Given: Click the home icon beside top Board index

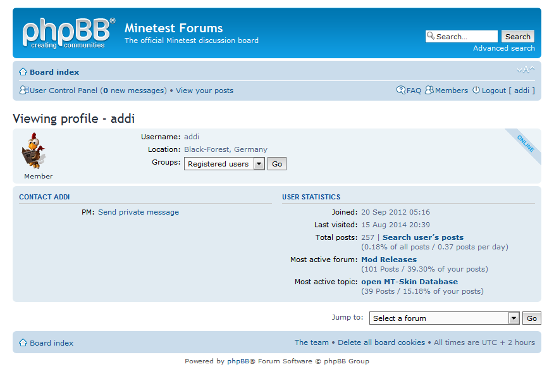Looking at the screenshot, I should [x=23, y=72].
